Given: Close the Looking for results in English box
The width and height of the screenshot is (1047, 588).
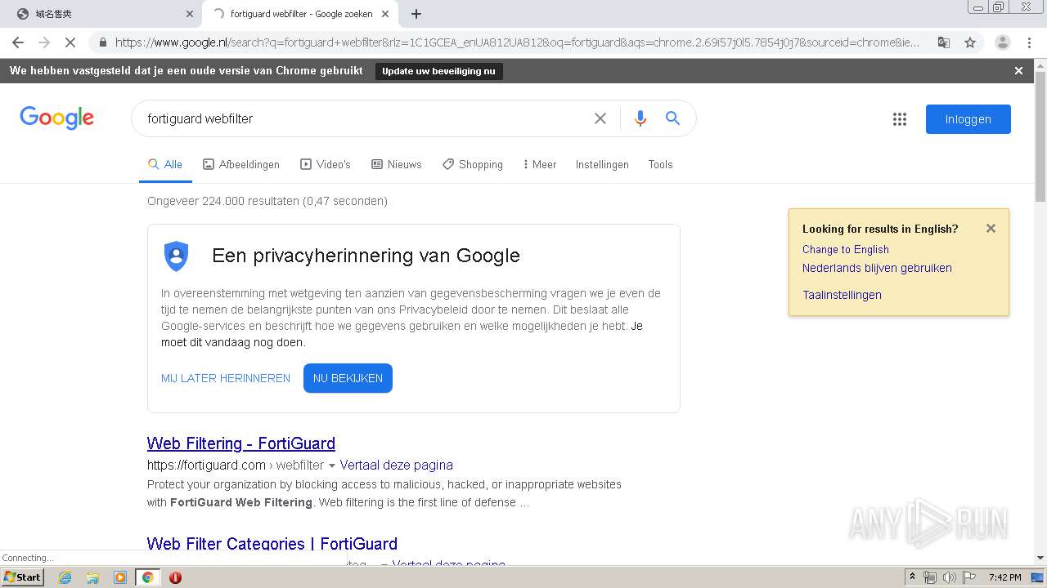Looking at the screenshot, I should pyautogui.click(x=991, y=229).
